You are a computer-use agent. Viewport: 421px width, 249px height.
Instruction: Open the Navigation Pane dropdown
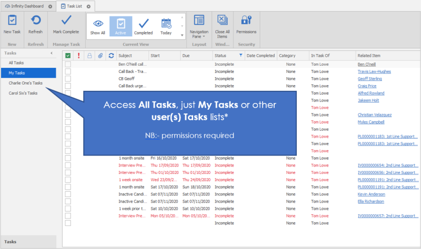[199, 24]
